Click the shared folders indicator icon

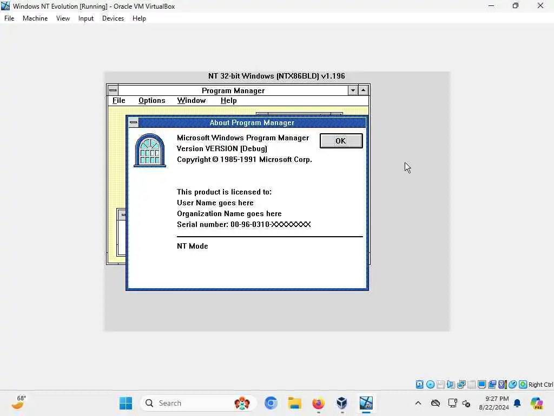(492, 385)
